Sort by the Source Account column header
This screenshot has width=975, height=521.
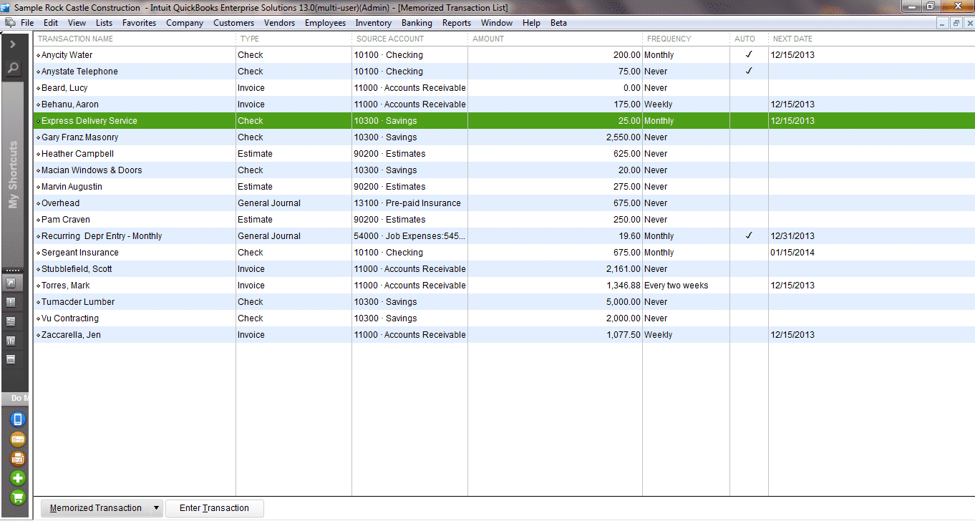(409, 39)
